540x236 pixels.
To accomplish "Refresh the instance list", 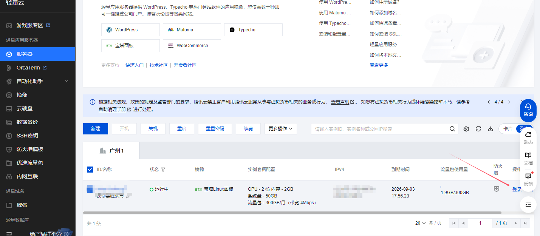I will [x=478, y=129].
